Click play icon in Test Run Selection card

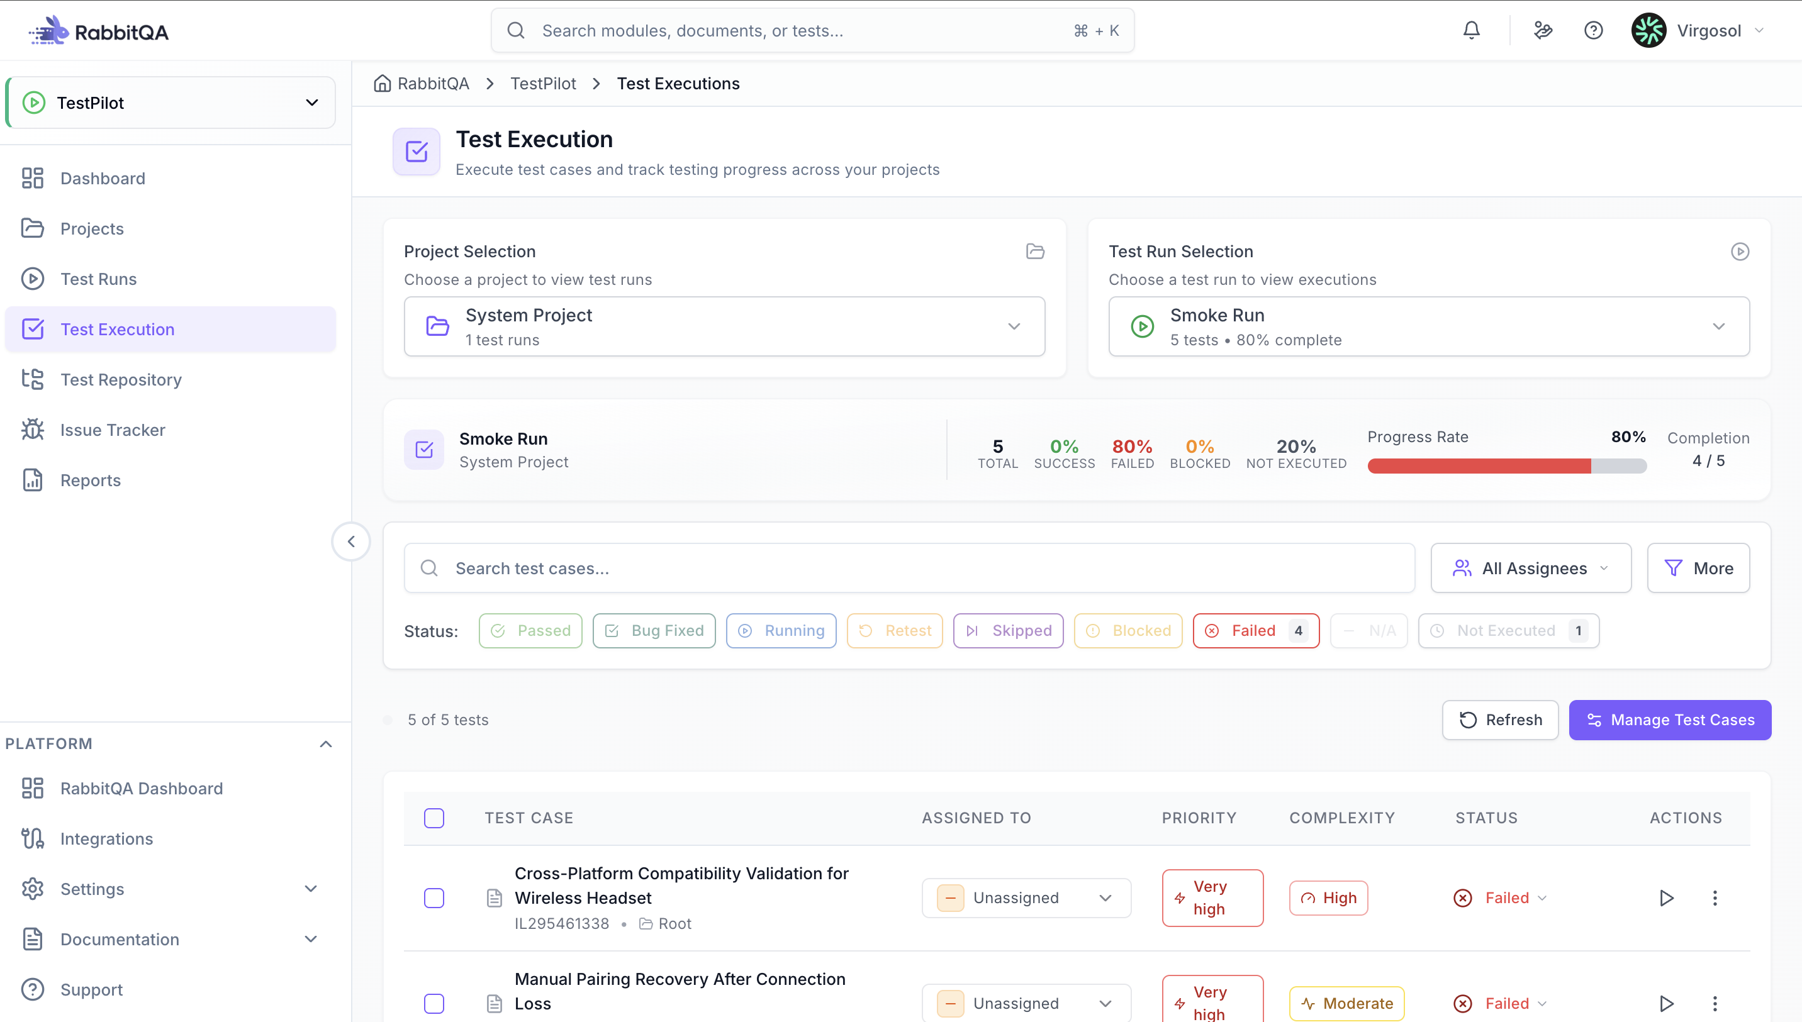pyautogui.click(x=1740, y=252)
